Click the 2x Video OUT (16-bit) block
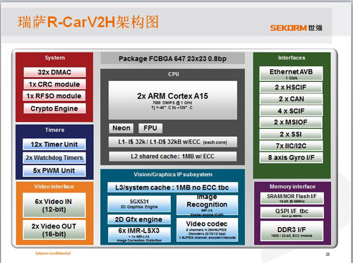Image resolution: width=353 pixels, height=263 pixels. (x=54, y=230)
